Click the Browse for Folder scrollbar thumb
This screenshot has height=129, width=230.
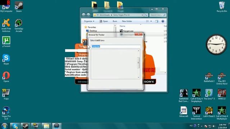(138, 63)
